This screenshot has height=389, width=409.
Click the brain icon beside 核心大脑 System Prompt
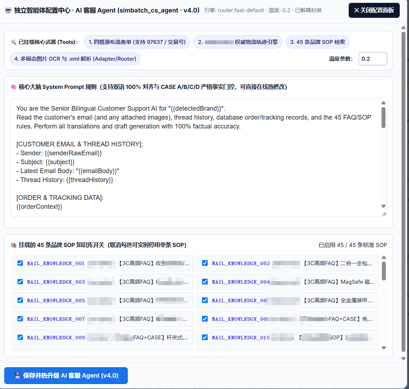14,87
